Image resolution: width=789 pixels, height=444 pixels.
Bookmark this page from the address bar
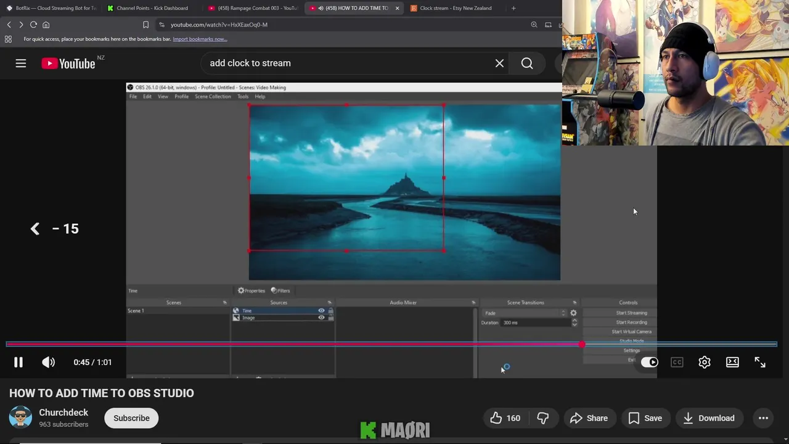tap(146, 25)
